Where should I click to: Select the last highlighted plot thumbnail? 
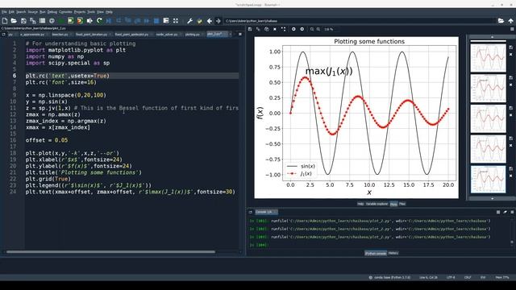(488, 179)
